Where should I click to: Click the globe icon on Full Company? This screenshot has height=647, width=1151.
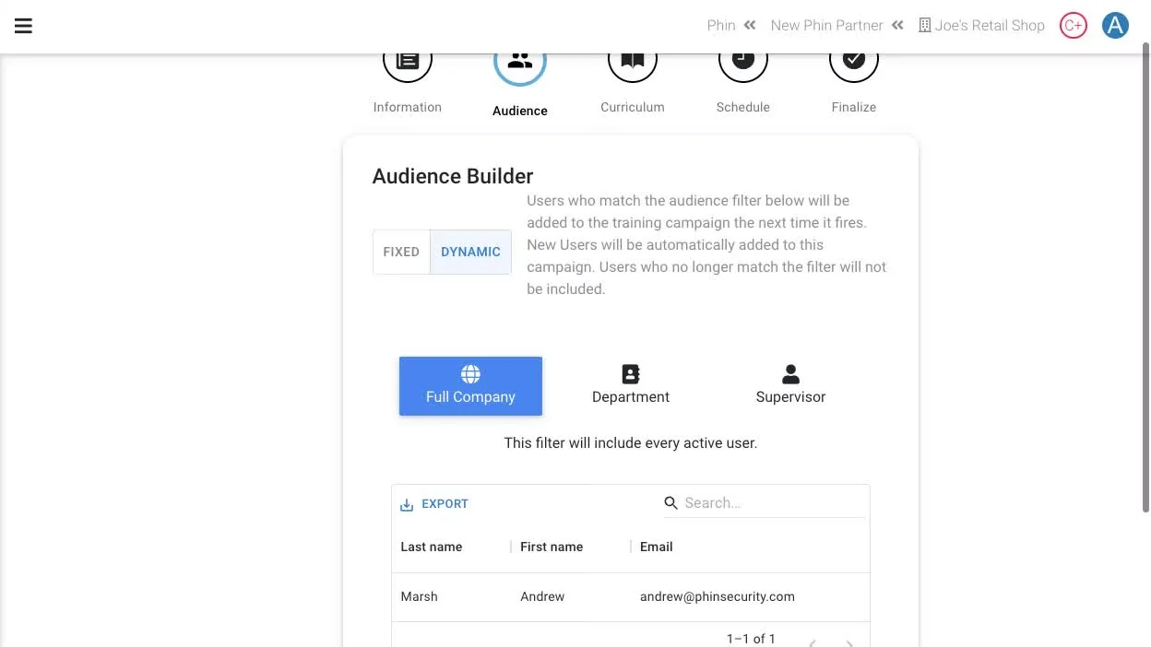(470, 374)
